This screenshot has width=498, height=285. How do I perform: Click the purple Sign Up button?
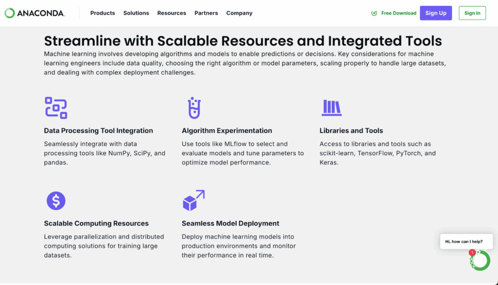436,13
